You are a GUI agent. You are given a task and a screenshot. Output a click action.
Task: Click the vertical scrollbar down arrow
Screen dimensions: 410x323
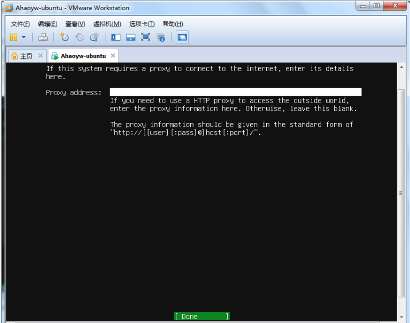click(x=401, y=317)
